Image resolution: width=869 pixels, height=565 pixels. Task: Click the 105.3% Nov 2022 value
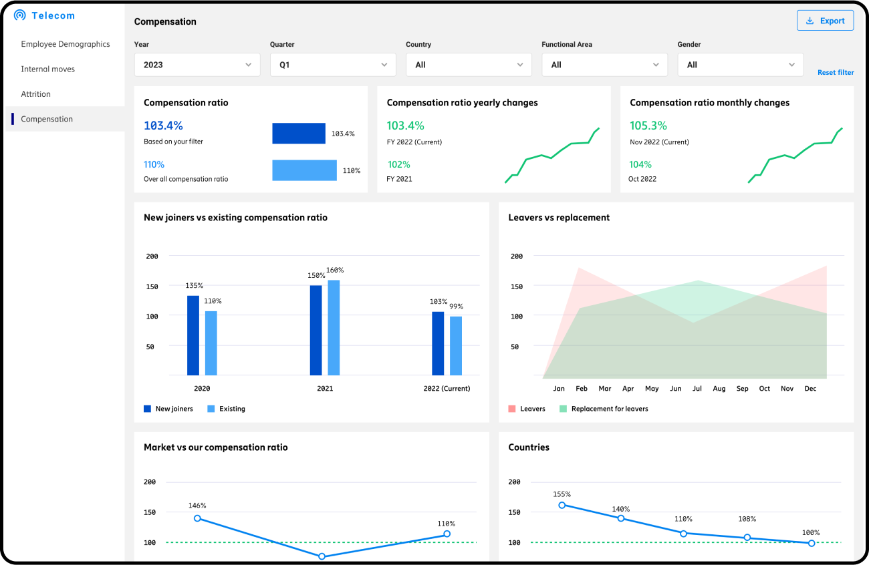[648, 126]
